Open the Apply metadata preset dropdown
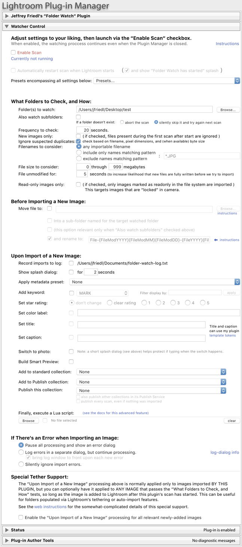This screenshot has height=547, width=242. [155, 282]
